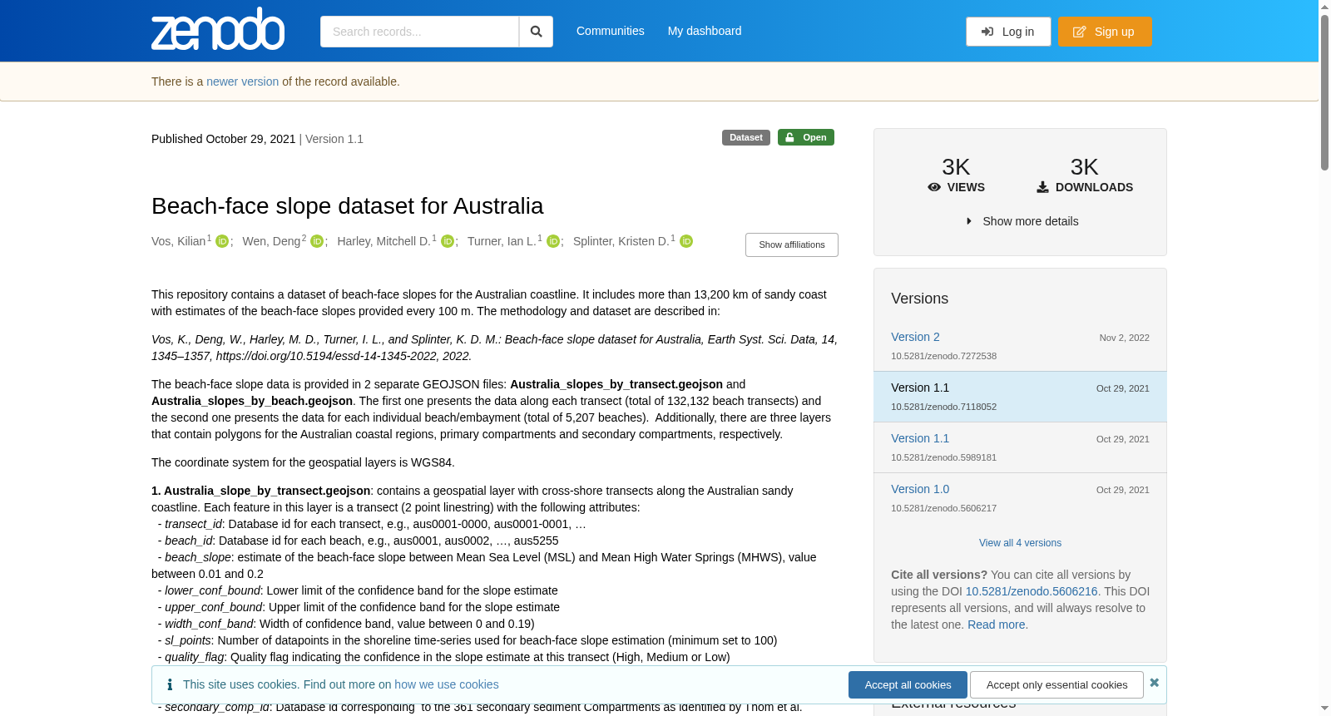Click author name Turner, Ian L.
This screenshot has height=716, width=1331.
(502, 241)
